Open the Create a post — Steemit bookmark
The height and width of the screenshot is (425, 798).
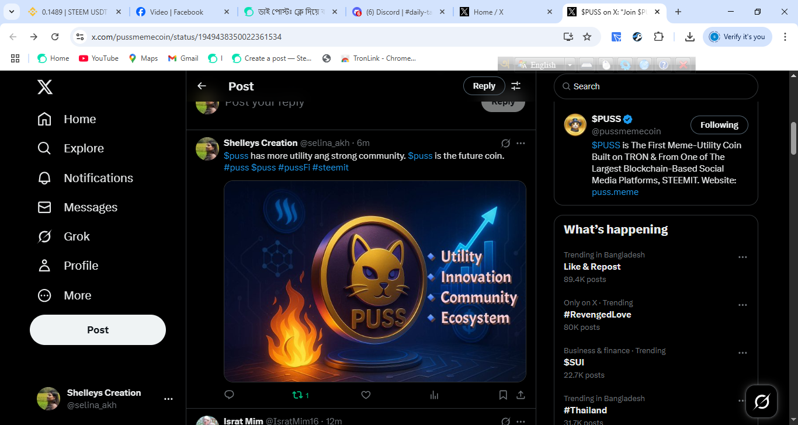point(272,58)
